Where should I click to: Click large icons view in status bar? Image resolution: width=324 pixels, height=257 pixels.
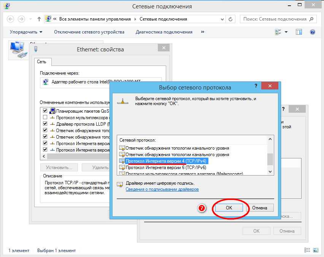(315, 250)
